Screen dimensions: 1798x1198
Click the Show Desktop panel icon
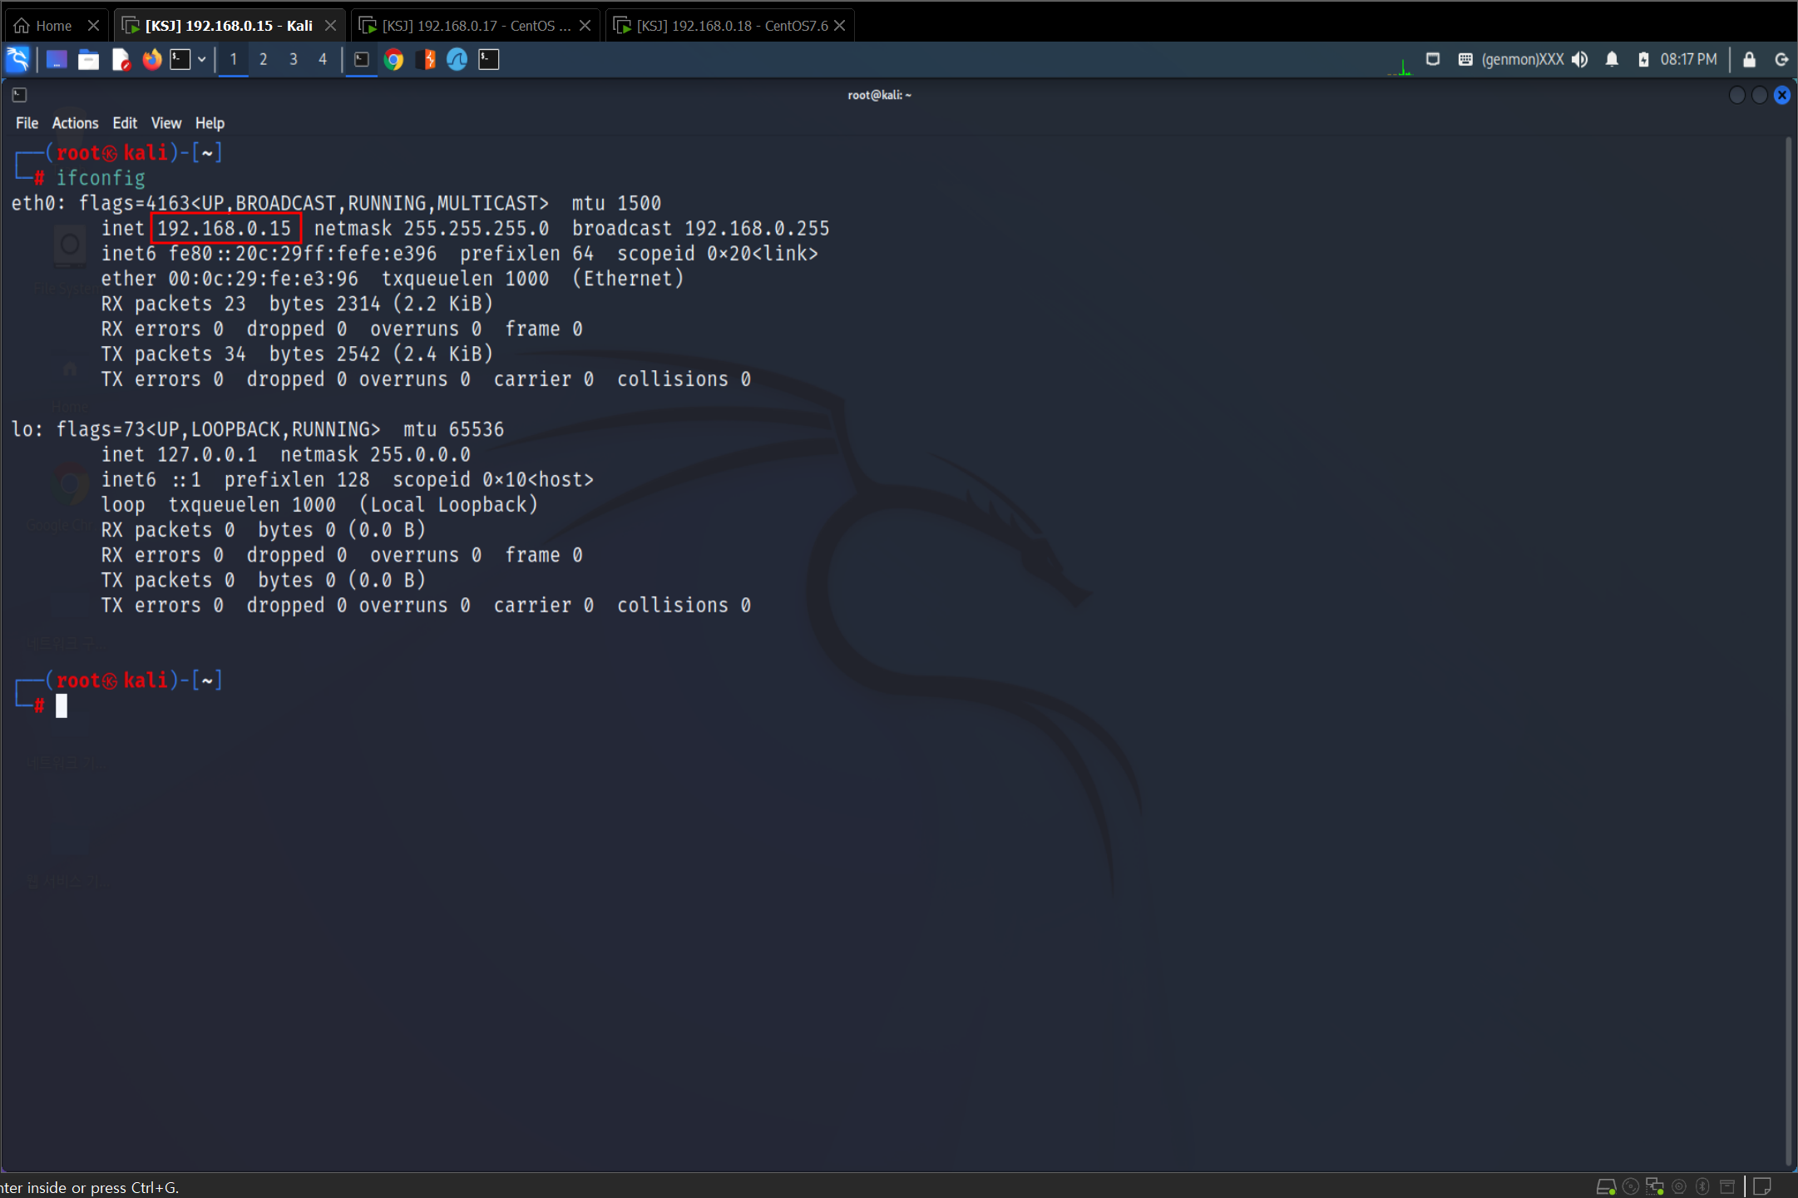(x=56, y=59)
